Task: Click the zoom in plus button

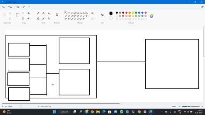Action: [202, 106]
